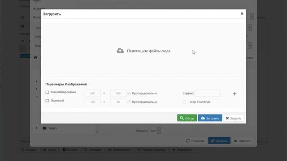Click the power icon in background editor toolbar
287x161 pixels.
pyautogui.click(x=22, y=17)
